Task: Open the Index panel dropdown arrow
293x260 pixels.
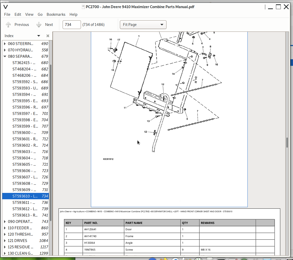Action: (39, 36)
